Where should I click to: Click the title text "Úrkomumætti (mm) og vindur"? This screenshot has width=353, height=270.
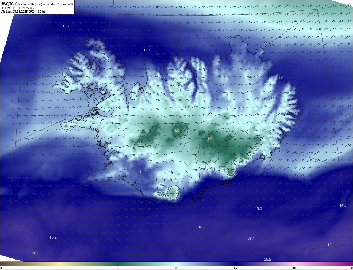[x=36, y=4]
